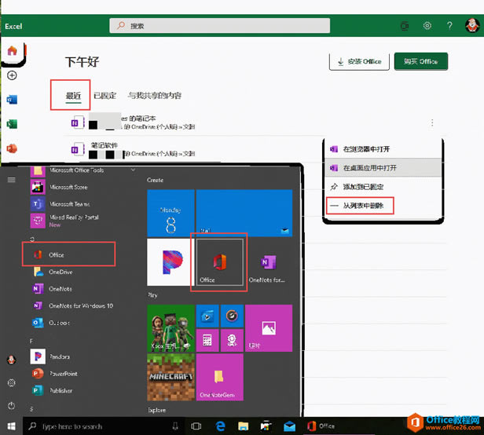
Task: Open Task View from the taskbar
Action: [x=196, y=426]
